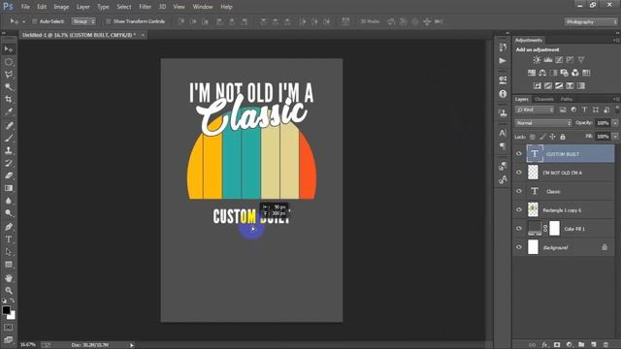Click the Color Fill 1 layer thumbnail
621x349 pixels.
[535, 229]
